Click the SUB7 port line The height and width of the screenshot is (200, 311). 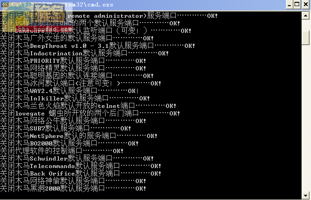[65, 129]
